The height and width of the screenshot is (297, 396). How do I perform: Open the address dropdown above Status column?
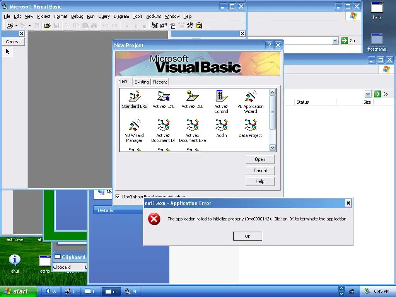coord(368,94)
